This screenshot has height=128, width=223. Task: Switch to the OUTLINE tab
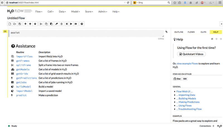tap(179, 32)
